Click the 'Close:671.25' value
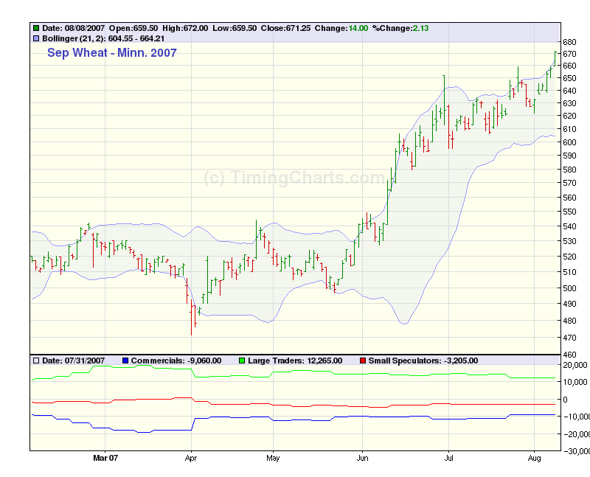 click(x=285, y=28)
